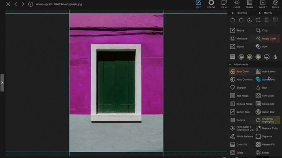
Task: Apply Magic Color
Action: [266, 39]
